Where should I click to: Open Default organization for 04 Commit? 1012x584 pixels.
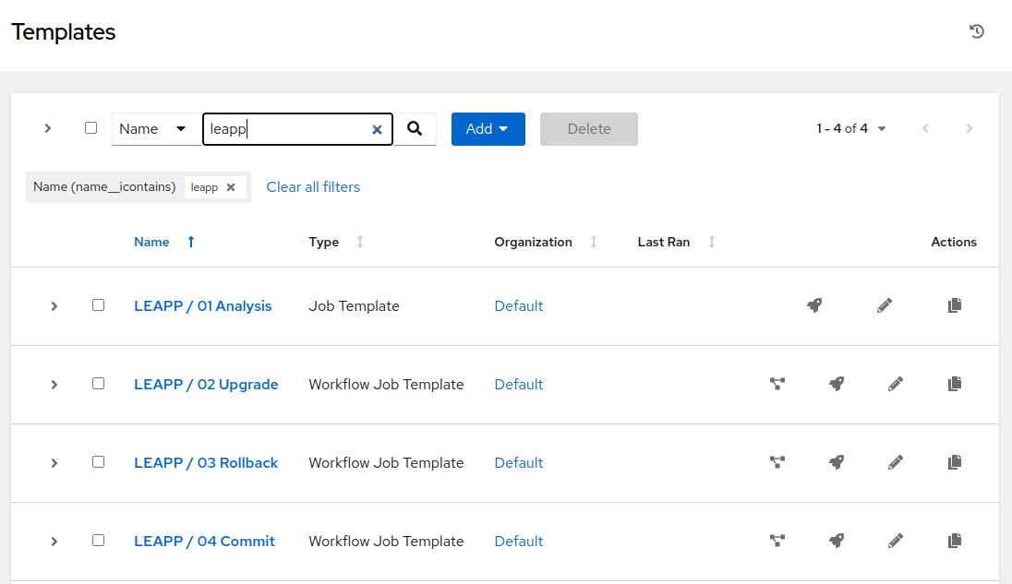point(519,542)
